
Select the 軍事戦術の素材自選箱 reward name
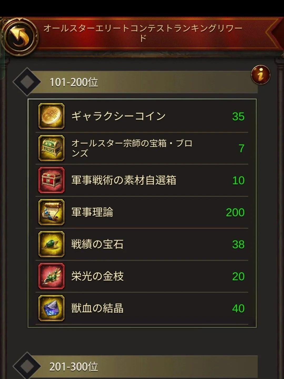pyautogui.click(x=124, y=180)
